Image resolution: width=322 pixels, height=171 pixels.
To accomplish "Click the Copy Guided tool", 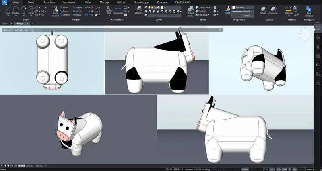I will pos(55,11).
